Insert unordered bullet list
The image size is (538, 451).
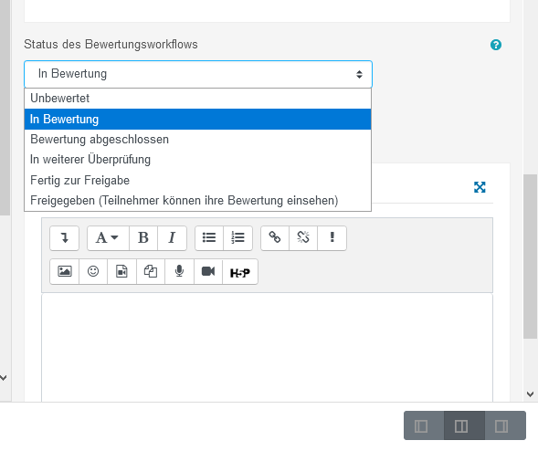coord(209,237)
